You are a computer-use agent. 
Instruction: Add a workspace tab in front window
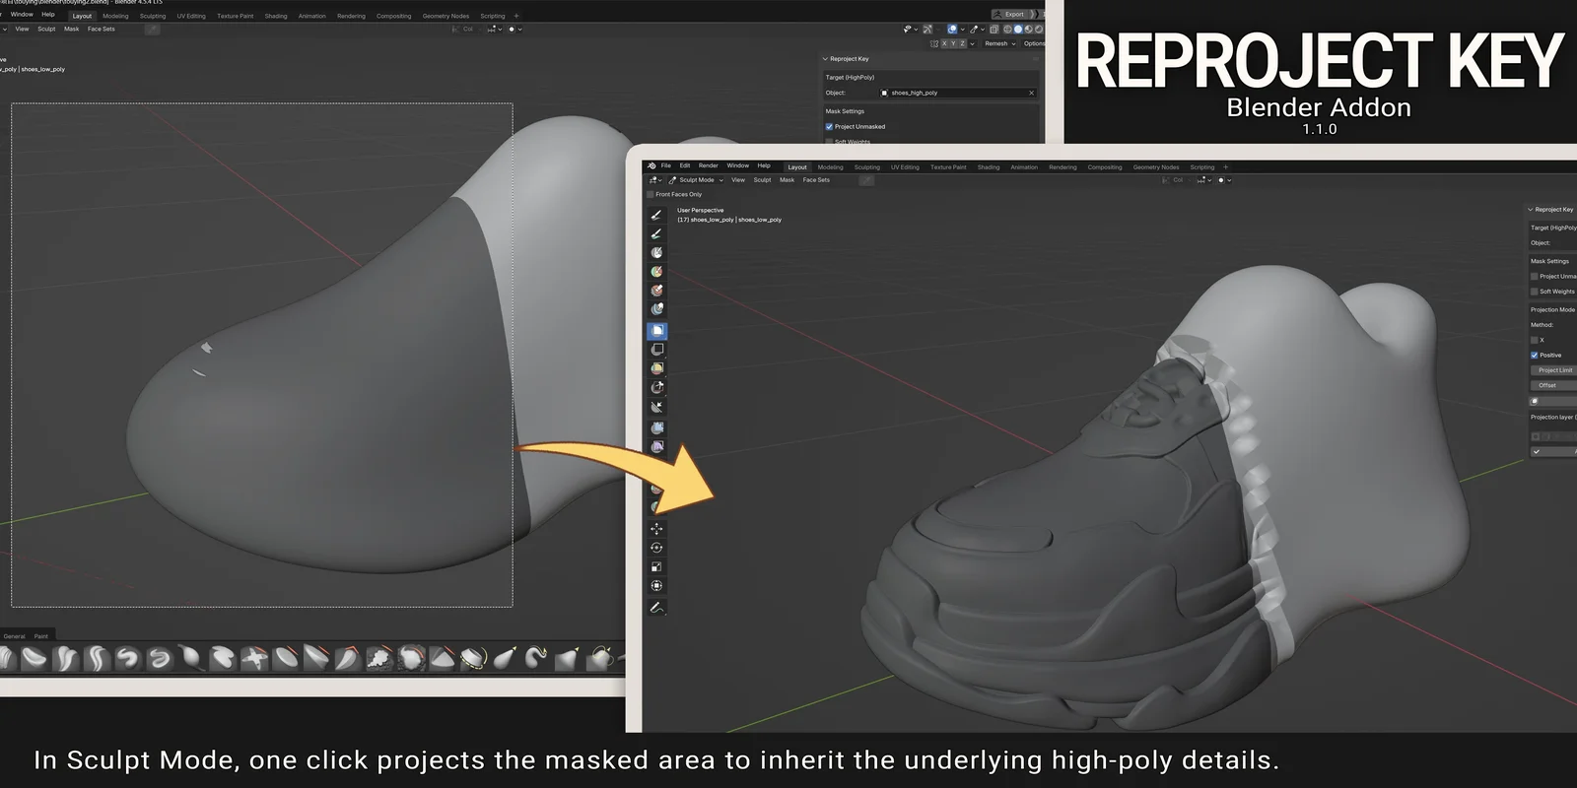click(x=1225, y=167)
